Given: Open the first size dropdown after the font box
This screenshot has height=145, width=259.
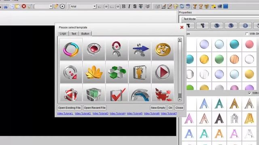Looking at the screenshot, I should point(106,6).
